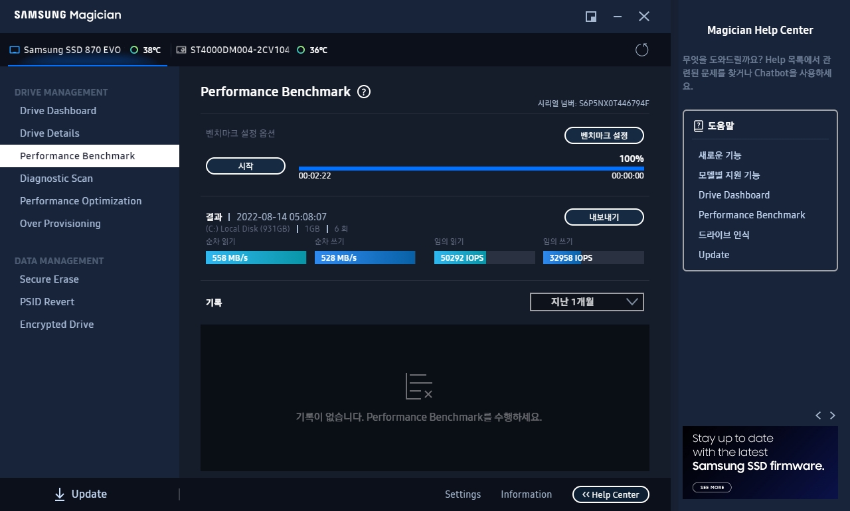Screen dimensions: 850x511
Task: Click the 50292 IOPS random read bar
Action: pyautogui.click(x=484, y=257)
